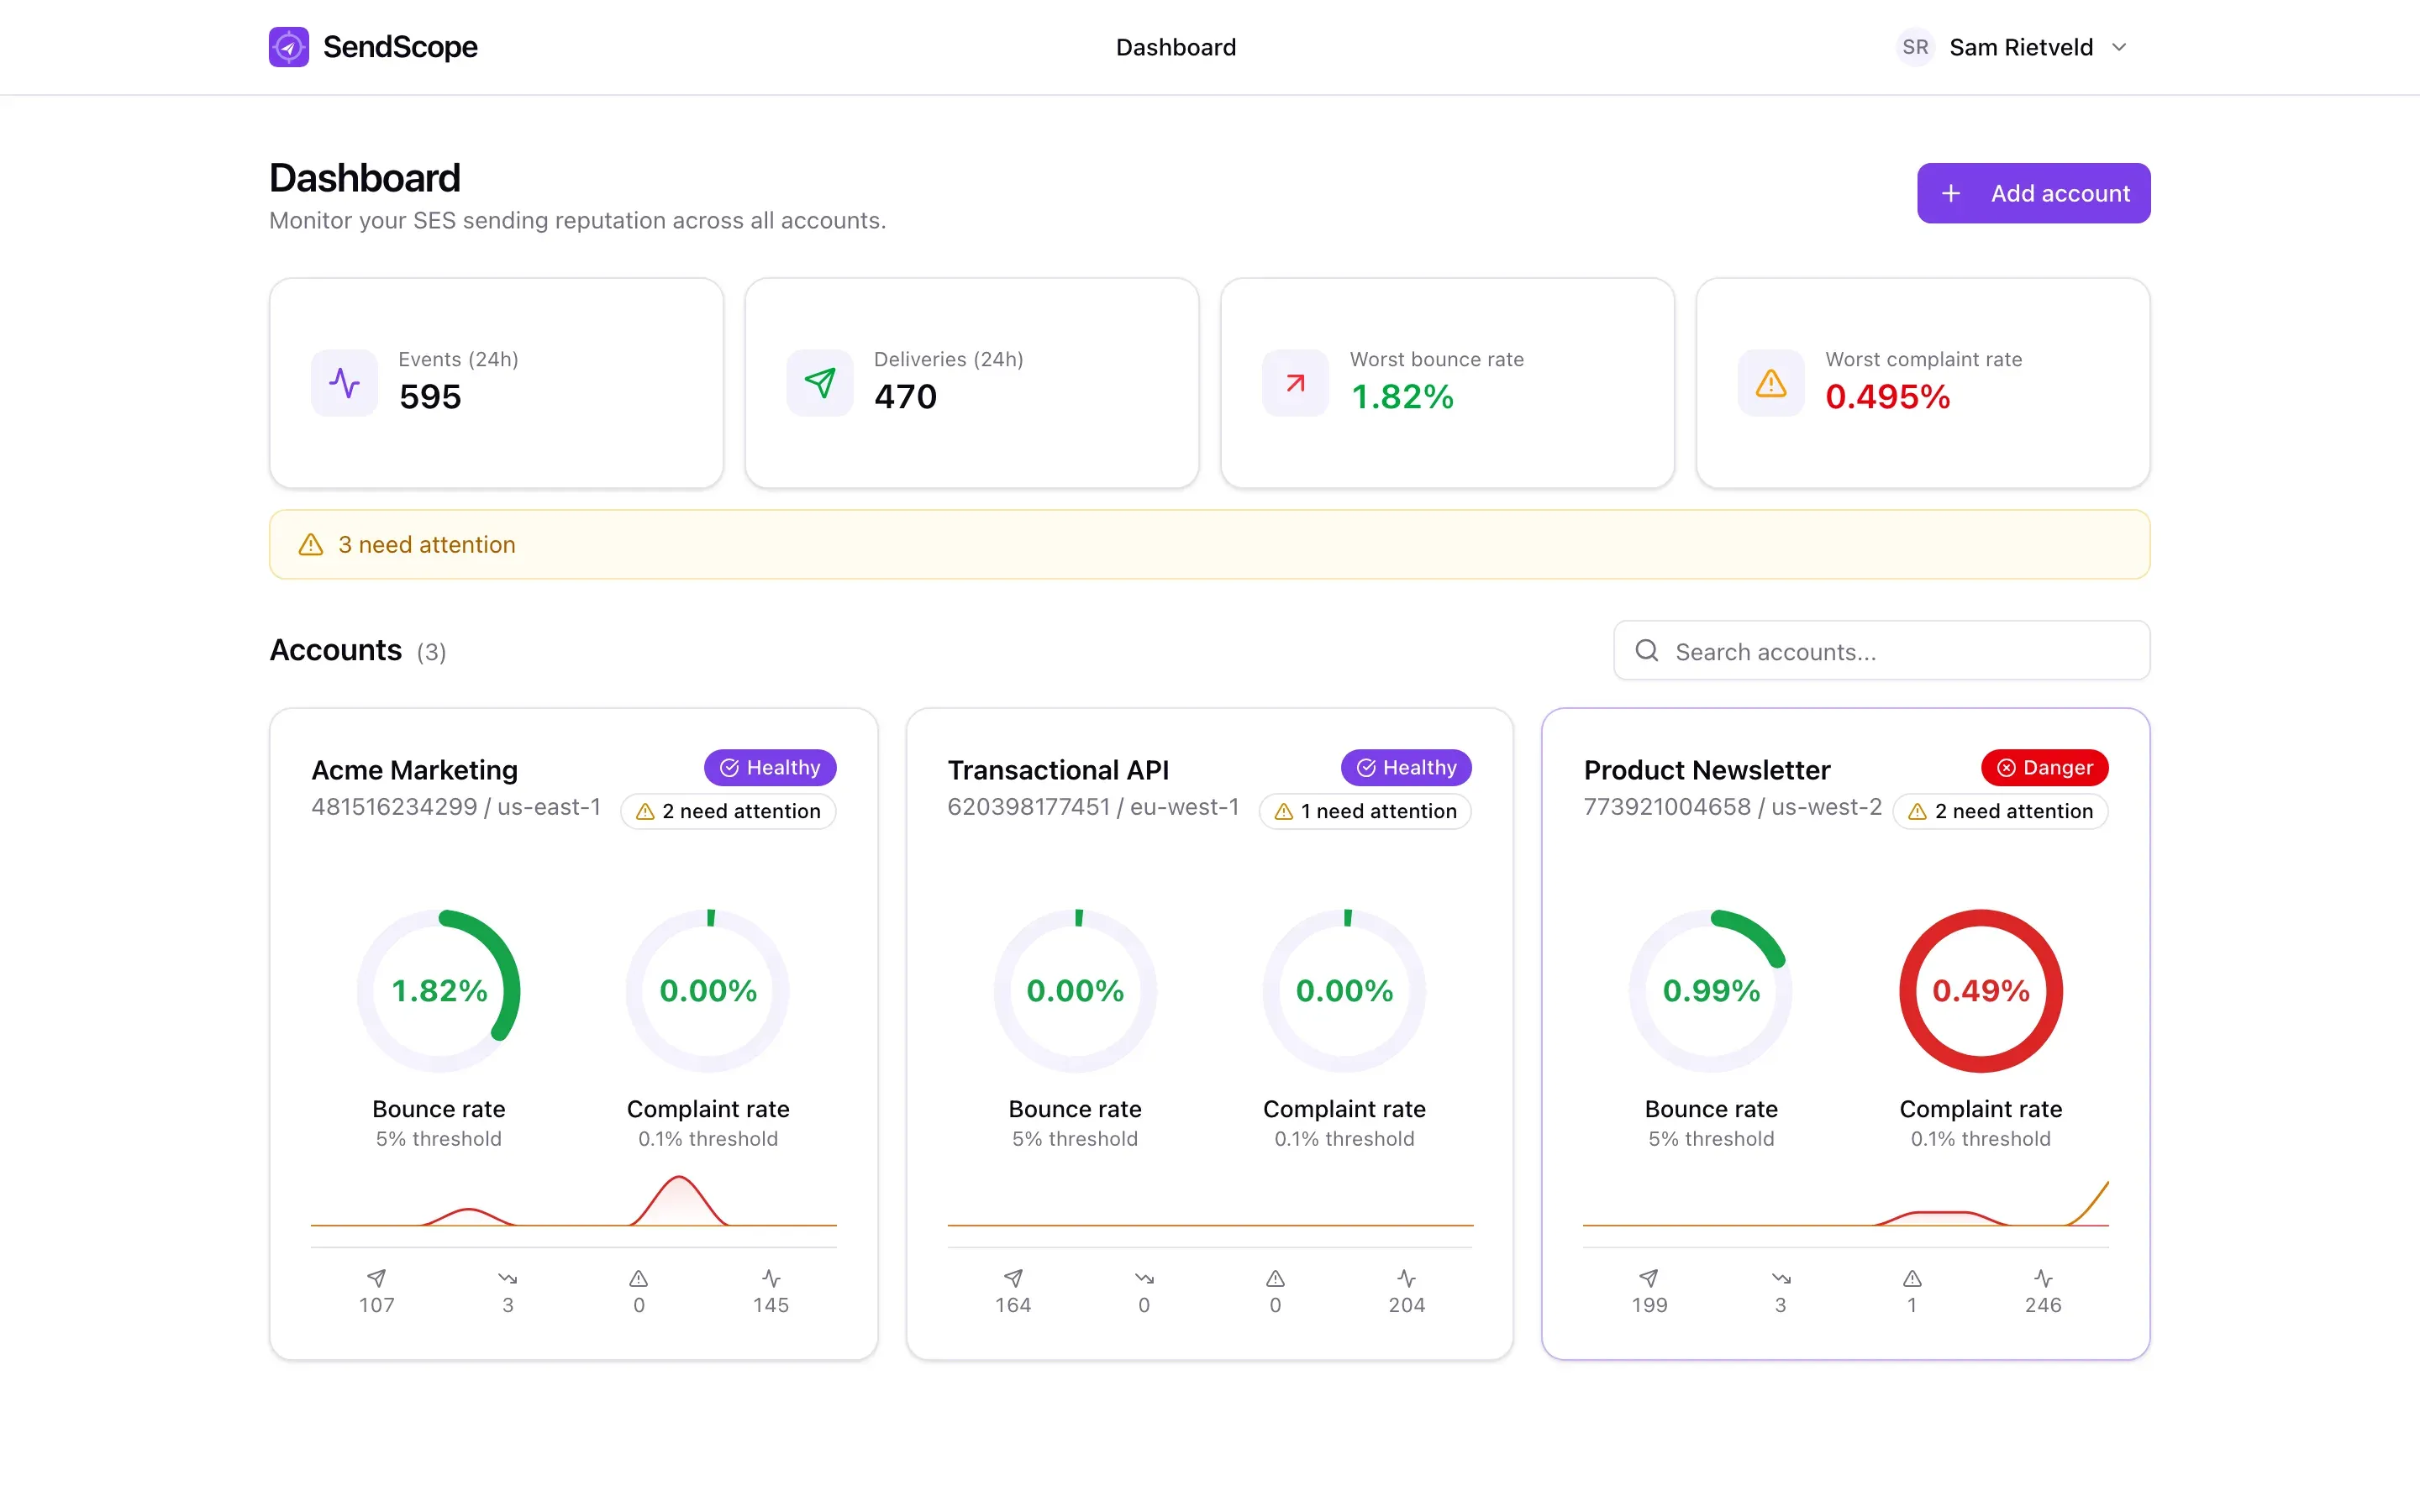Viewport: 2420px width, 1512px height.
Task: Click the plus icon in Add account
Action: pyautogui.click(x=1950, y=193)
